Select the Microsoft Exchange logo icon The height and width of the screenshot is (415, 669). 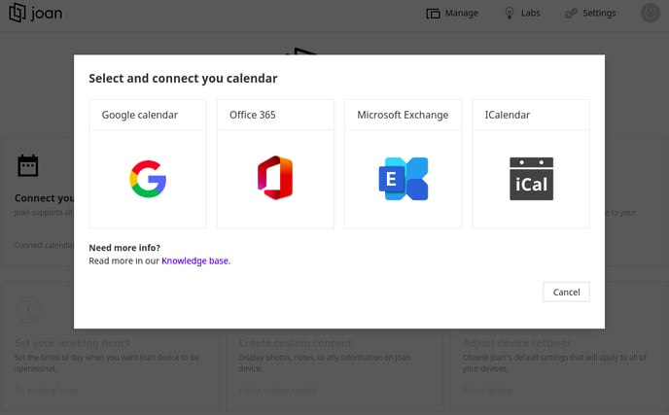pyautogui.click(x=404, y=179)
